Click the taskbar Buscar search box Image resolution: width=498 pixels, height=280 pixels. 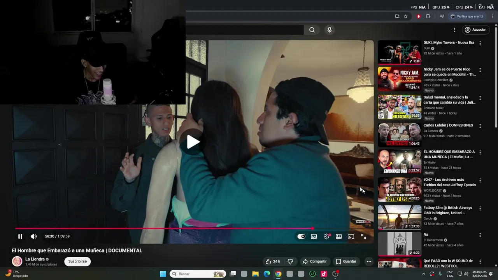point(198,274)
